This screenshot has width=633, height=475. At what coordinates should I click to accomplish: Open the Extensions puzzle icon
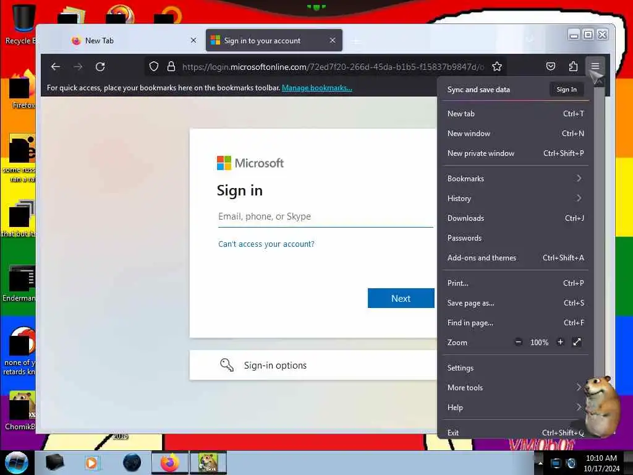pos(573,67)
